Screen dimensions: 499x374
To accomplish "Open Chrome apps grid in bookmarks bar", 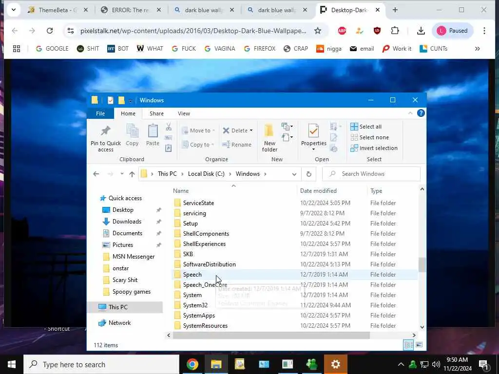I will click(17, 49).
